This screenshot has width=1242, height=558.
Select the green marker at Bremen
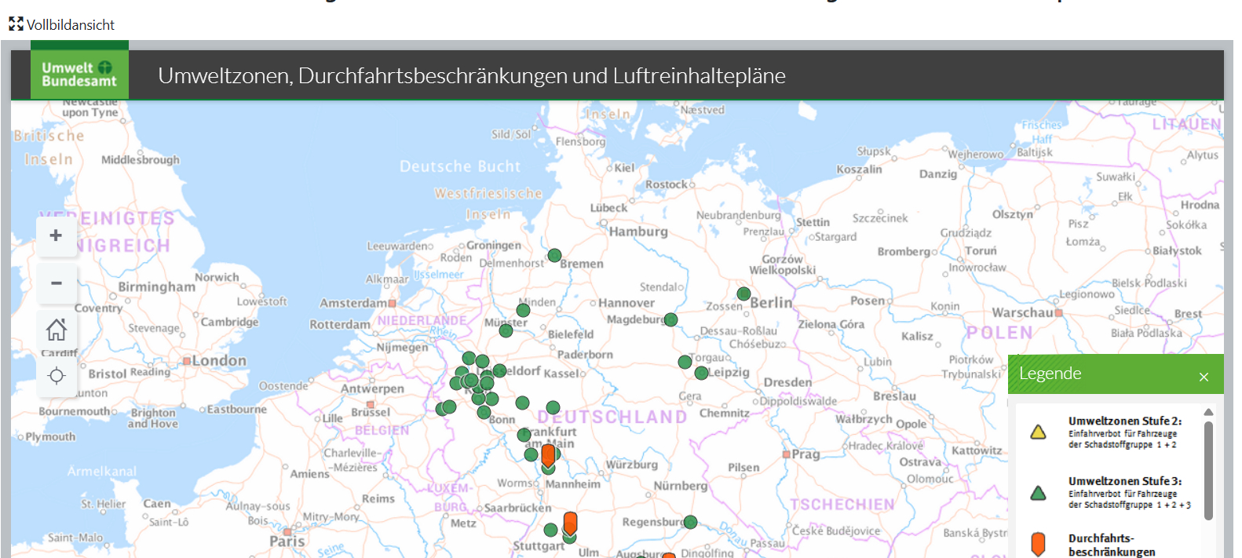coord(554,255)
